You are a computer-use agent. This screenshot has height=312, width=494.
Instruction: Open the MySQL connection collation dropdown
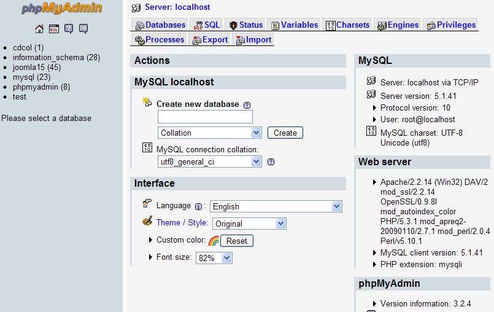(210, 162)
